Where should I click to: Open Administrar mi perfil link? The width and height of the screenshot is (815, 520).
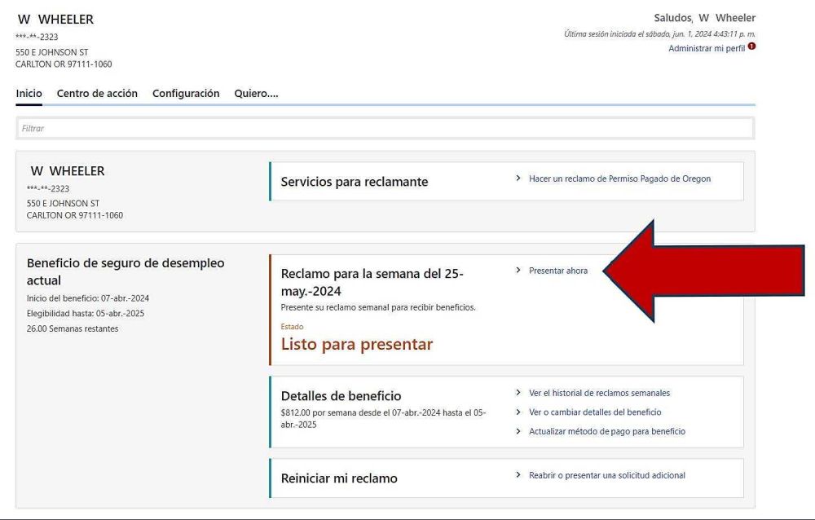[706, 49]
